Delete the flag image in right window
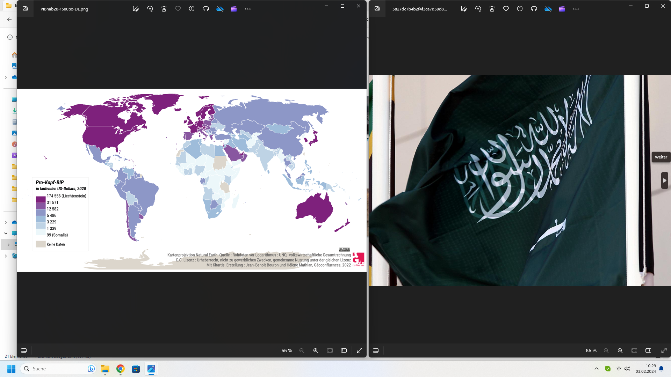 [492, 9]
